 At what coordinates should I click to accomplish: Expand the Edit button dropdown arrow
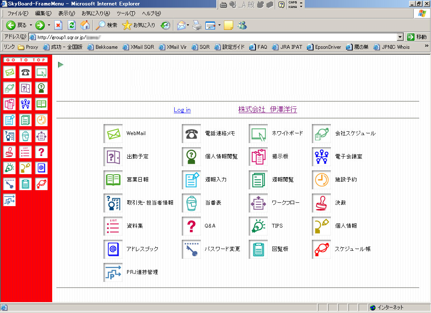point(219,25)
